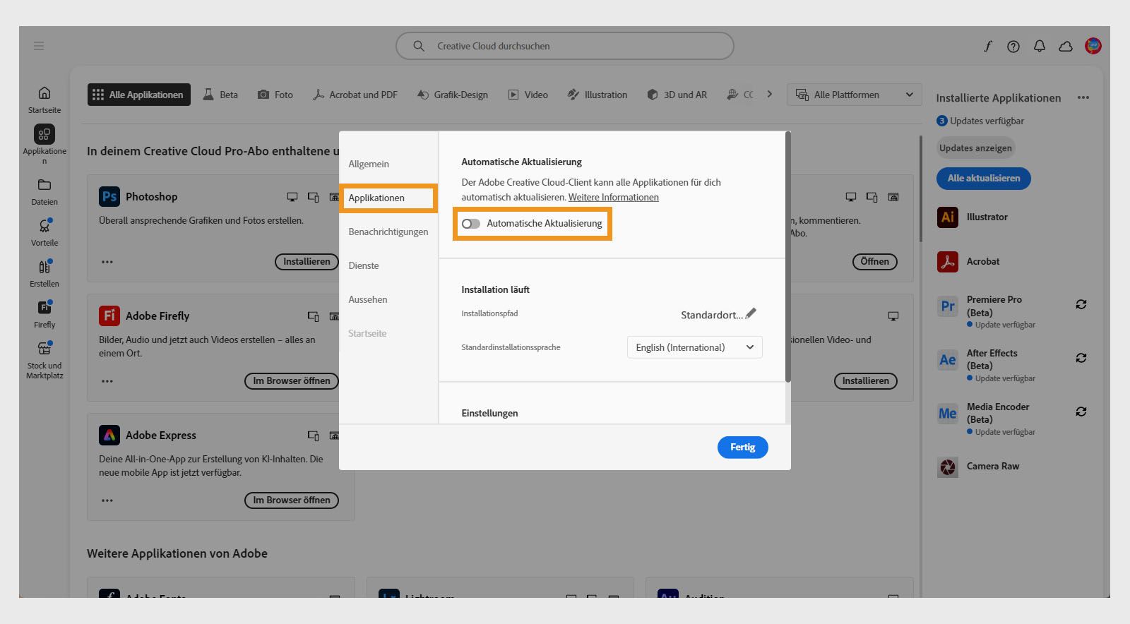Switch to 3D und AR category
1130x624 pixels.
pos(677,95)
